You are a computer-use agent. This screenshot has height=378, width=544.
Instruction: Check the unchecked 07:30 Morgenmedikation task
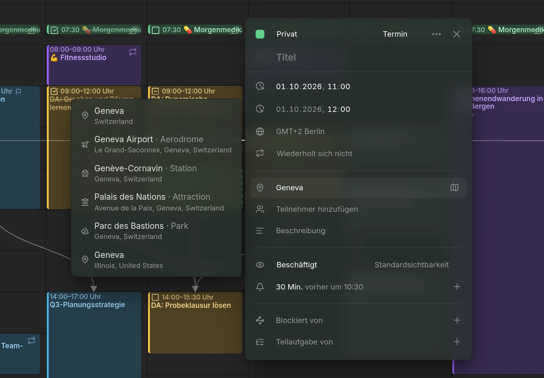[156, 30]
